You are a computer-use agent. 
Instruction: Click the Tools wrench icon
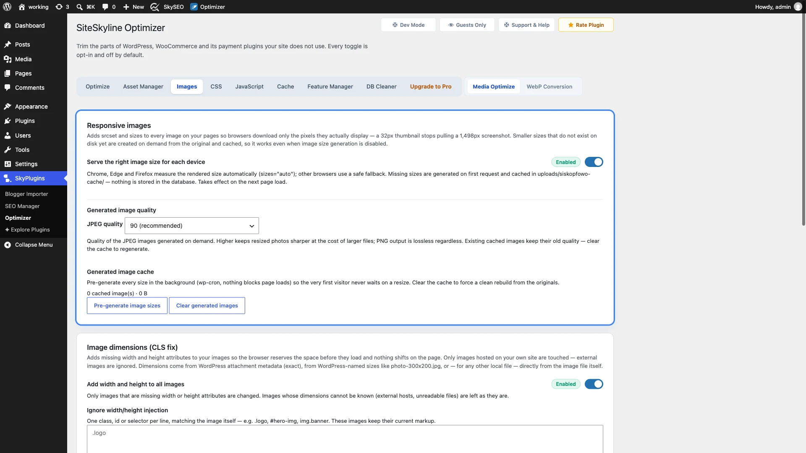(8, 150)
